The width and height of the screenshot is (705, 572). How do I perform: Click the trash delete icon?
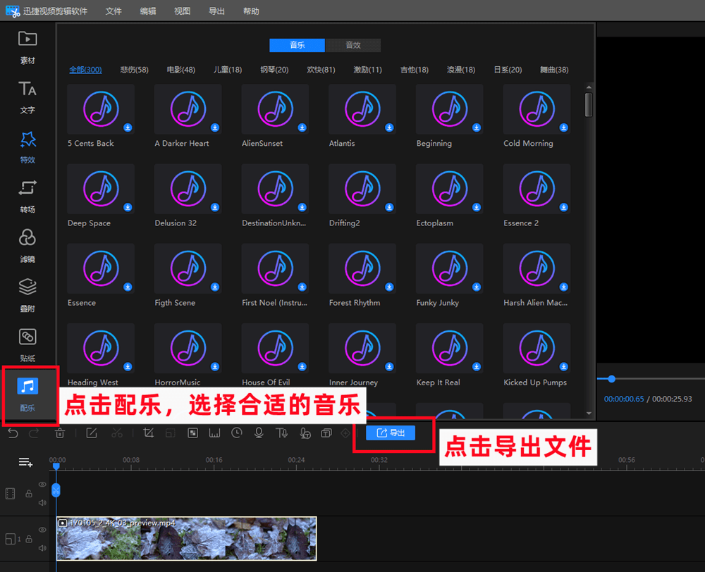pos(60,433)
